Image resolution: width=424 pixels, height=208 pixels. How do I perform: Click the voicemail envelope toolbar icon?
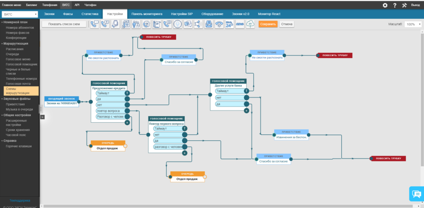208,24
